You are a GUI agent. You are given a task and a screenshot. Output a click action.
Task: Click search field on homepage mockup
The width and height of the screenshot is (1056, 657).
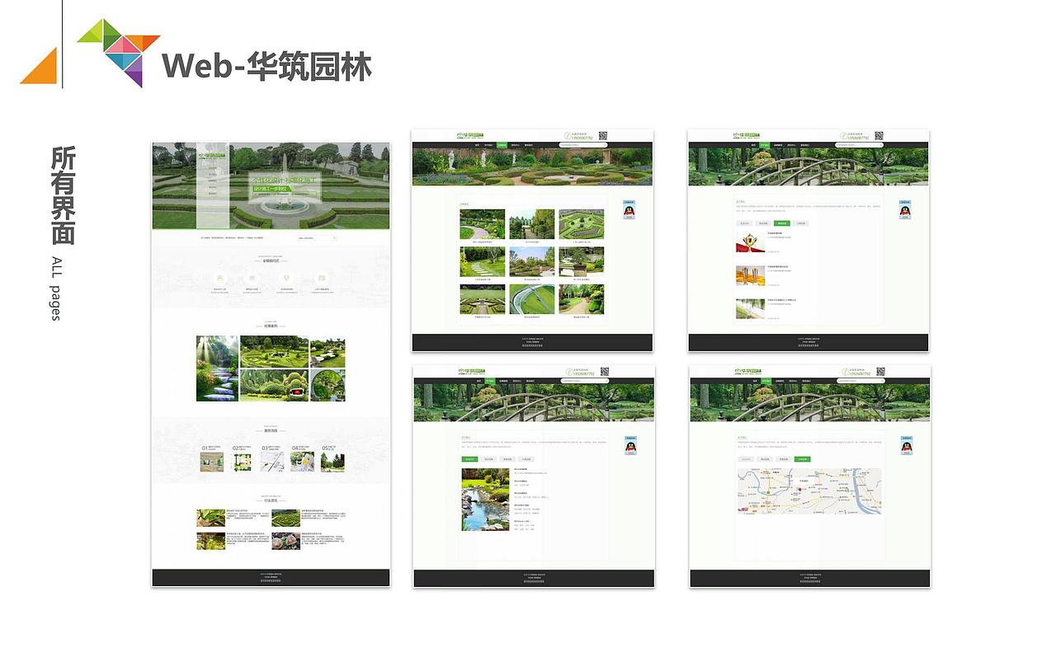tap(317, 238)
